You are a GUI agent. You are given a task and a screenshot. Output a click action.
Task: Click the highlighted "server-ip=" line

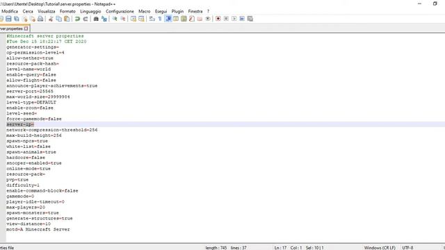[20, 124]
